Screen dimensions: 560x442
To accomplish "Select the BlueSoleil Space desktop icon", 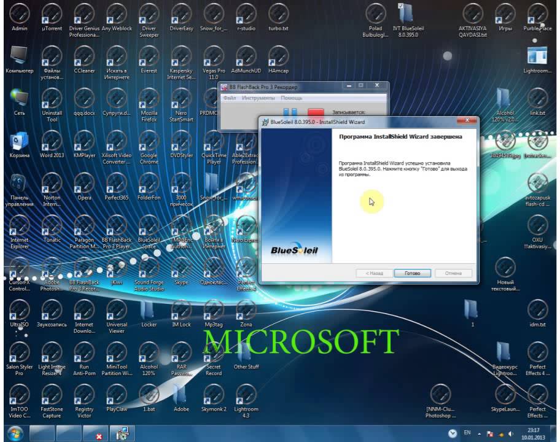I will (x=149, y=232).
